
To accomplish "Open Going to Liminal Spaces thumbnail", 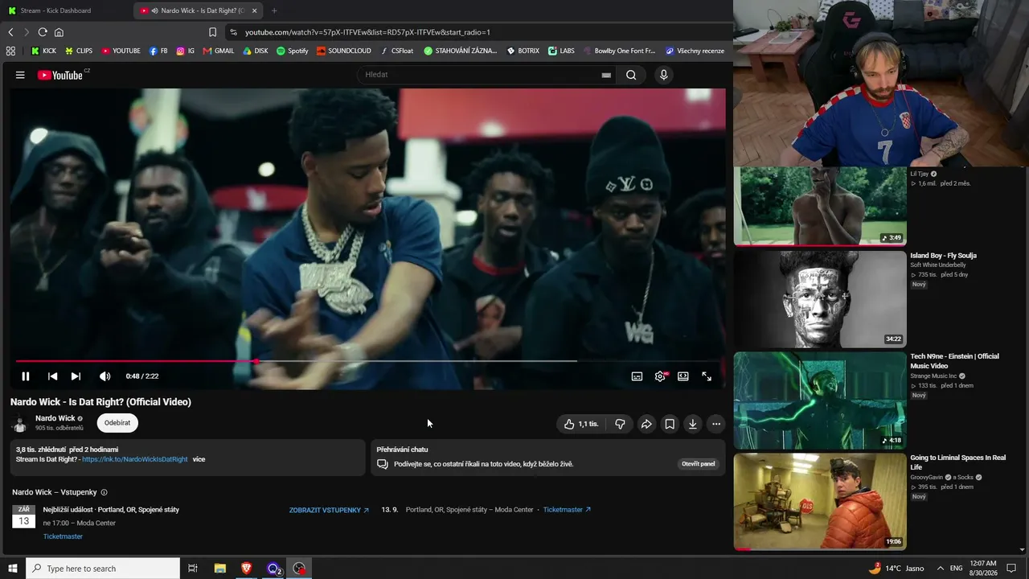I will click(x=820, y=502).
